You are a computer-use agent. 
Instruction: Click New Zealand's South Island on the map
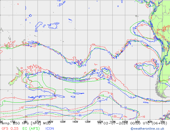click(13, 81)
